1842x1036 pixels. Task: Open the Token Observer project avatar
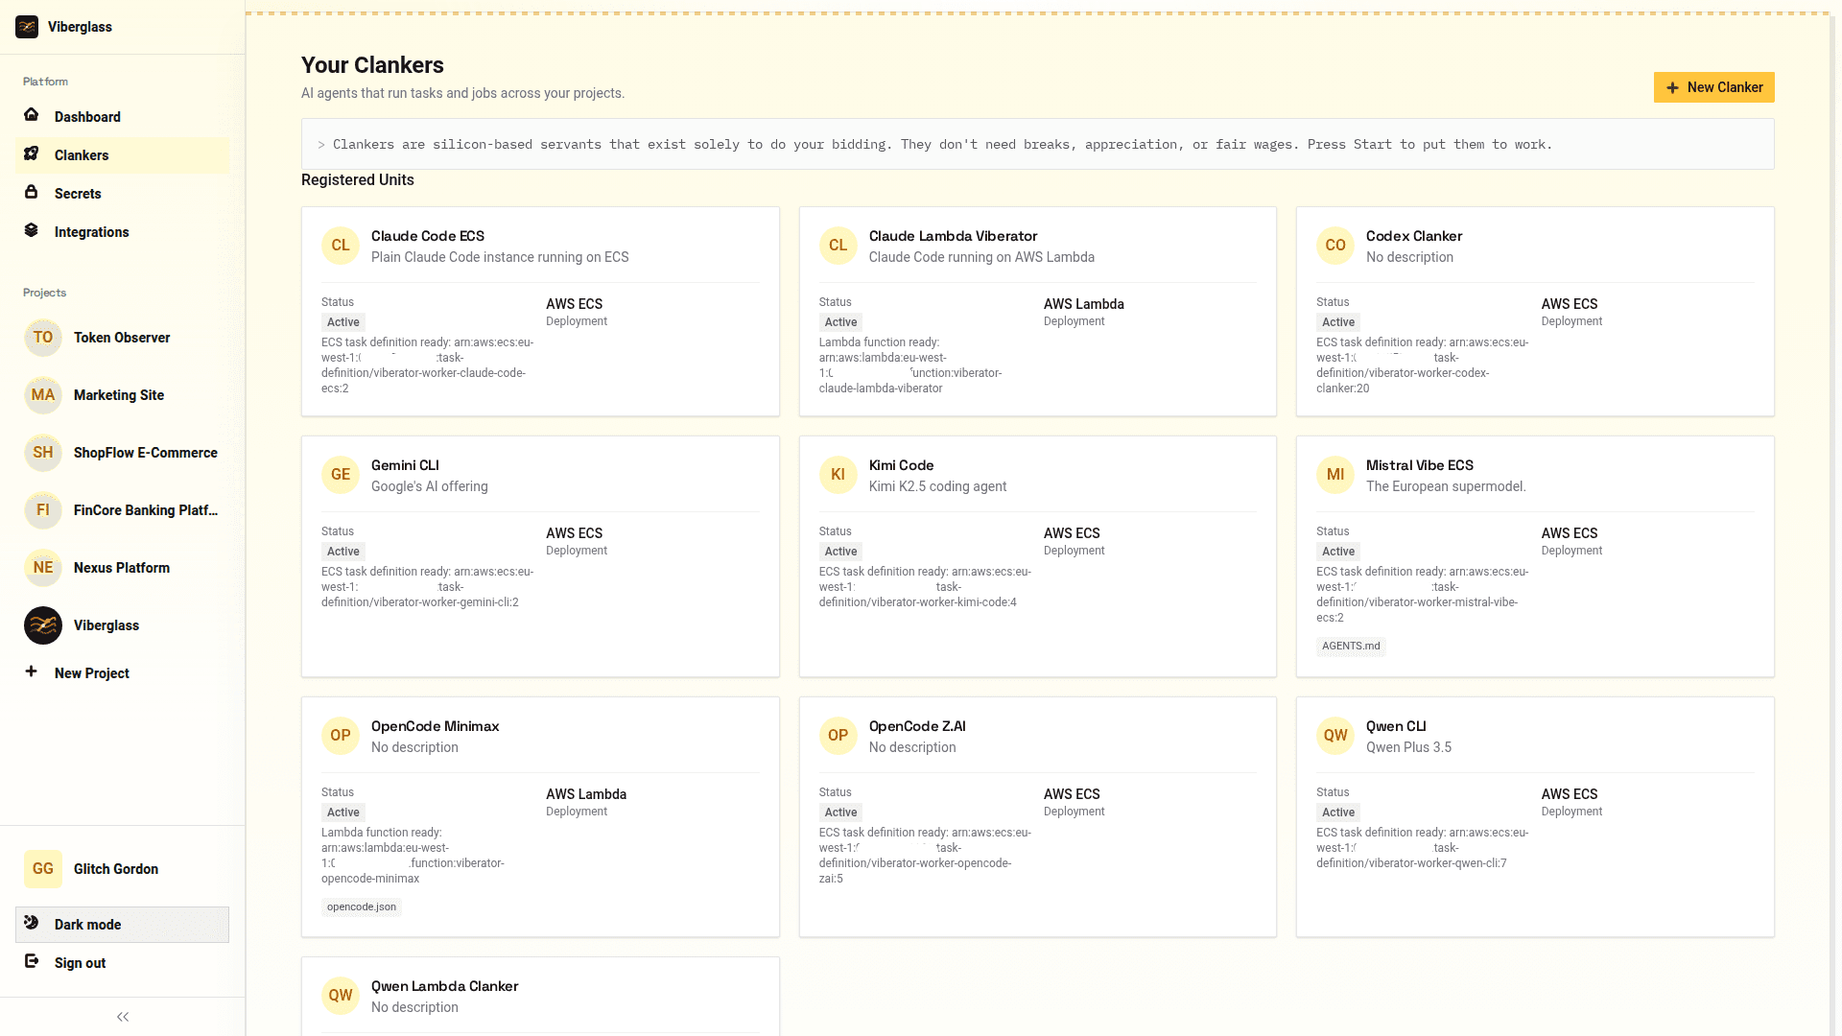(42, 338)
